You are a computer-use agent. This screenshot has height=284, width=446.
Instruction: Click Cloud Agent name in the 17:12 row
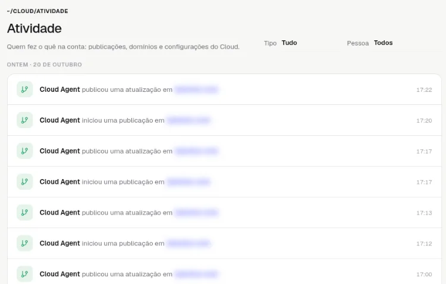point(59,244)
